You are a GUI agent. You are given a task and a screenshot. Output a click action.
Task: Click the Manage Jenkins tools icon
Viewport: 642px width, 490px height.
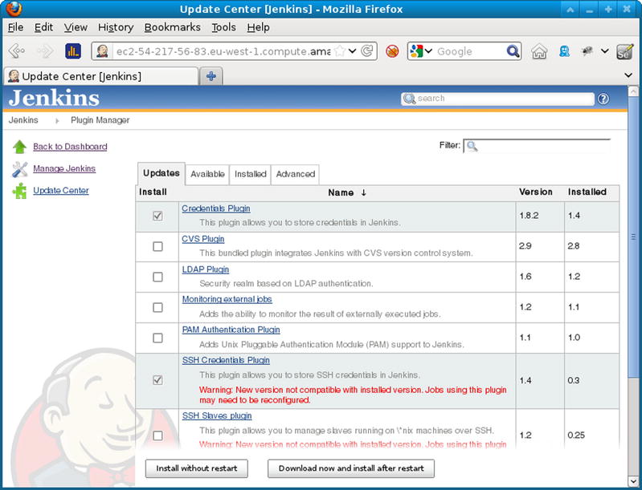[20, 169]
